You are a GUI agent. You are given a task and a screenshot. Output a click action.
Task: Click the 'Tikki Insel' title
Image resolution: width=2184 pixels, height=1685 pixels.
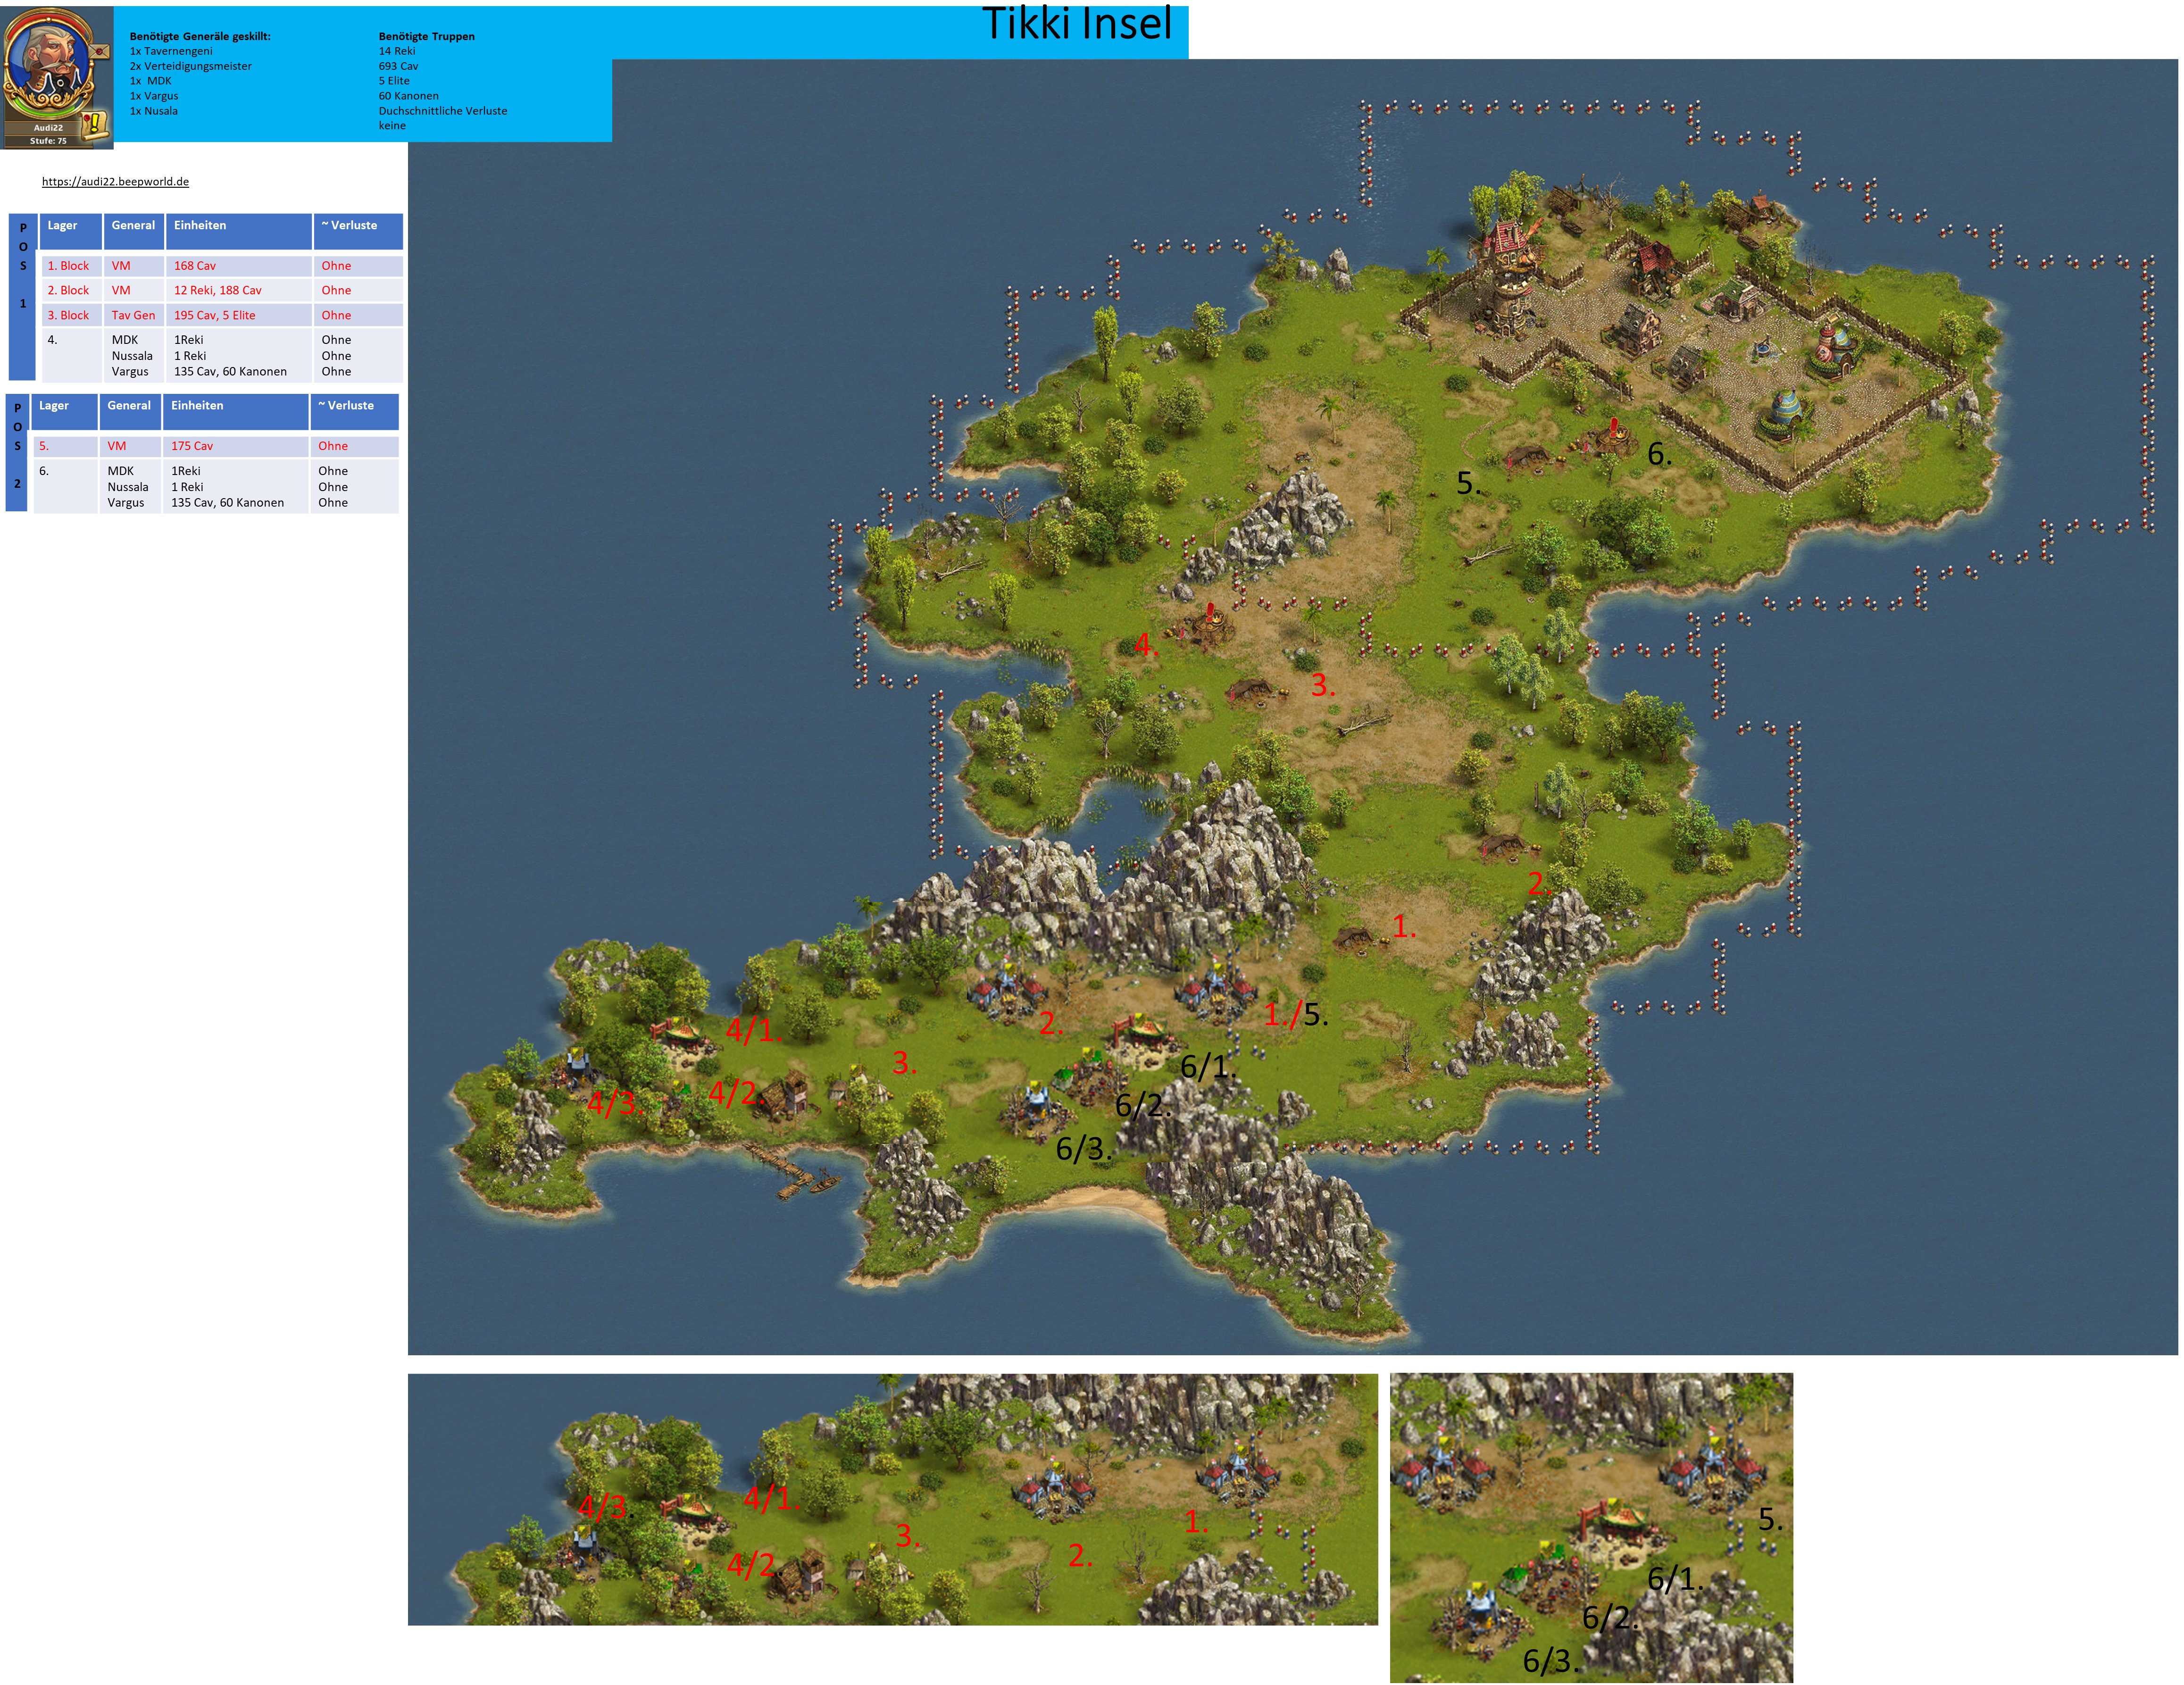click(1076, 24)
